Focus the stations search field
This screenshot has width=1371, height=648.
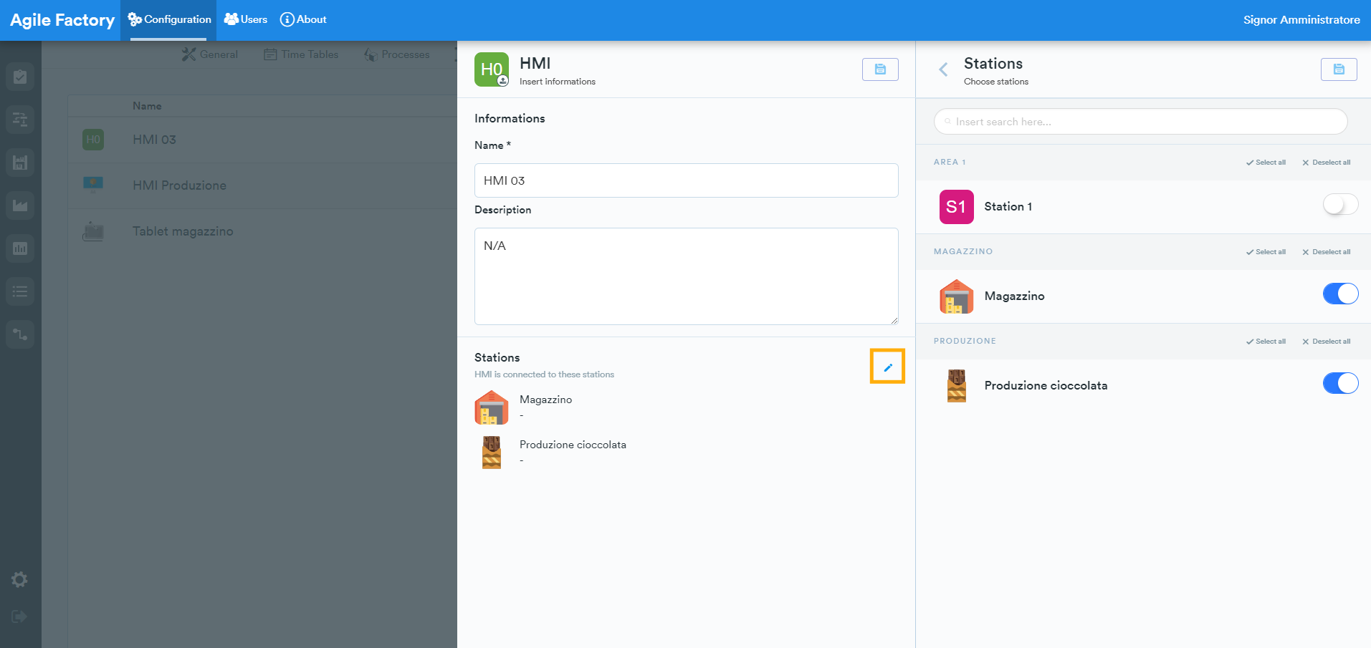(x=1141, y=122)
